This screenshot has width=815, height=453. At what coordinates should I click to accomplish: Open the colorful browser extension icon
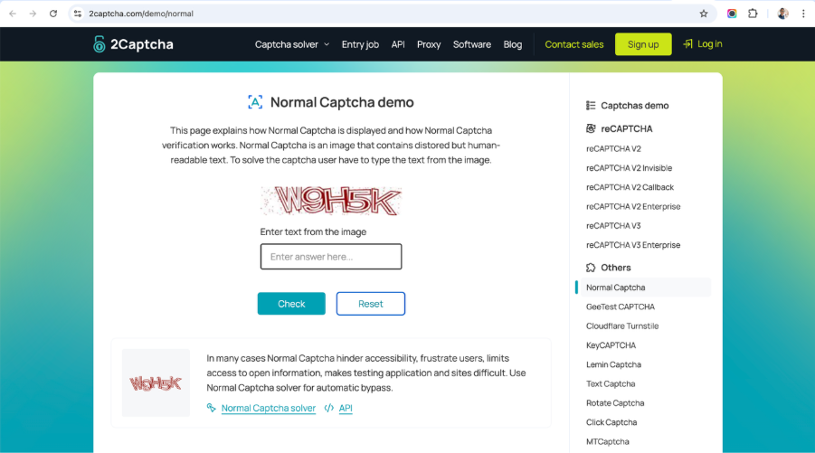pyautogui.click(x=732, y=14)
